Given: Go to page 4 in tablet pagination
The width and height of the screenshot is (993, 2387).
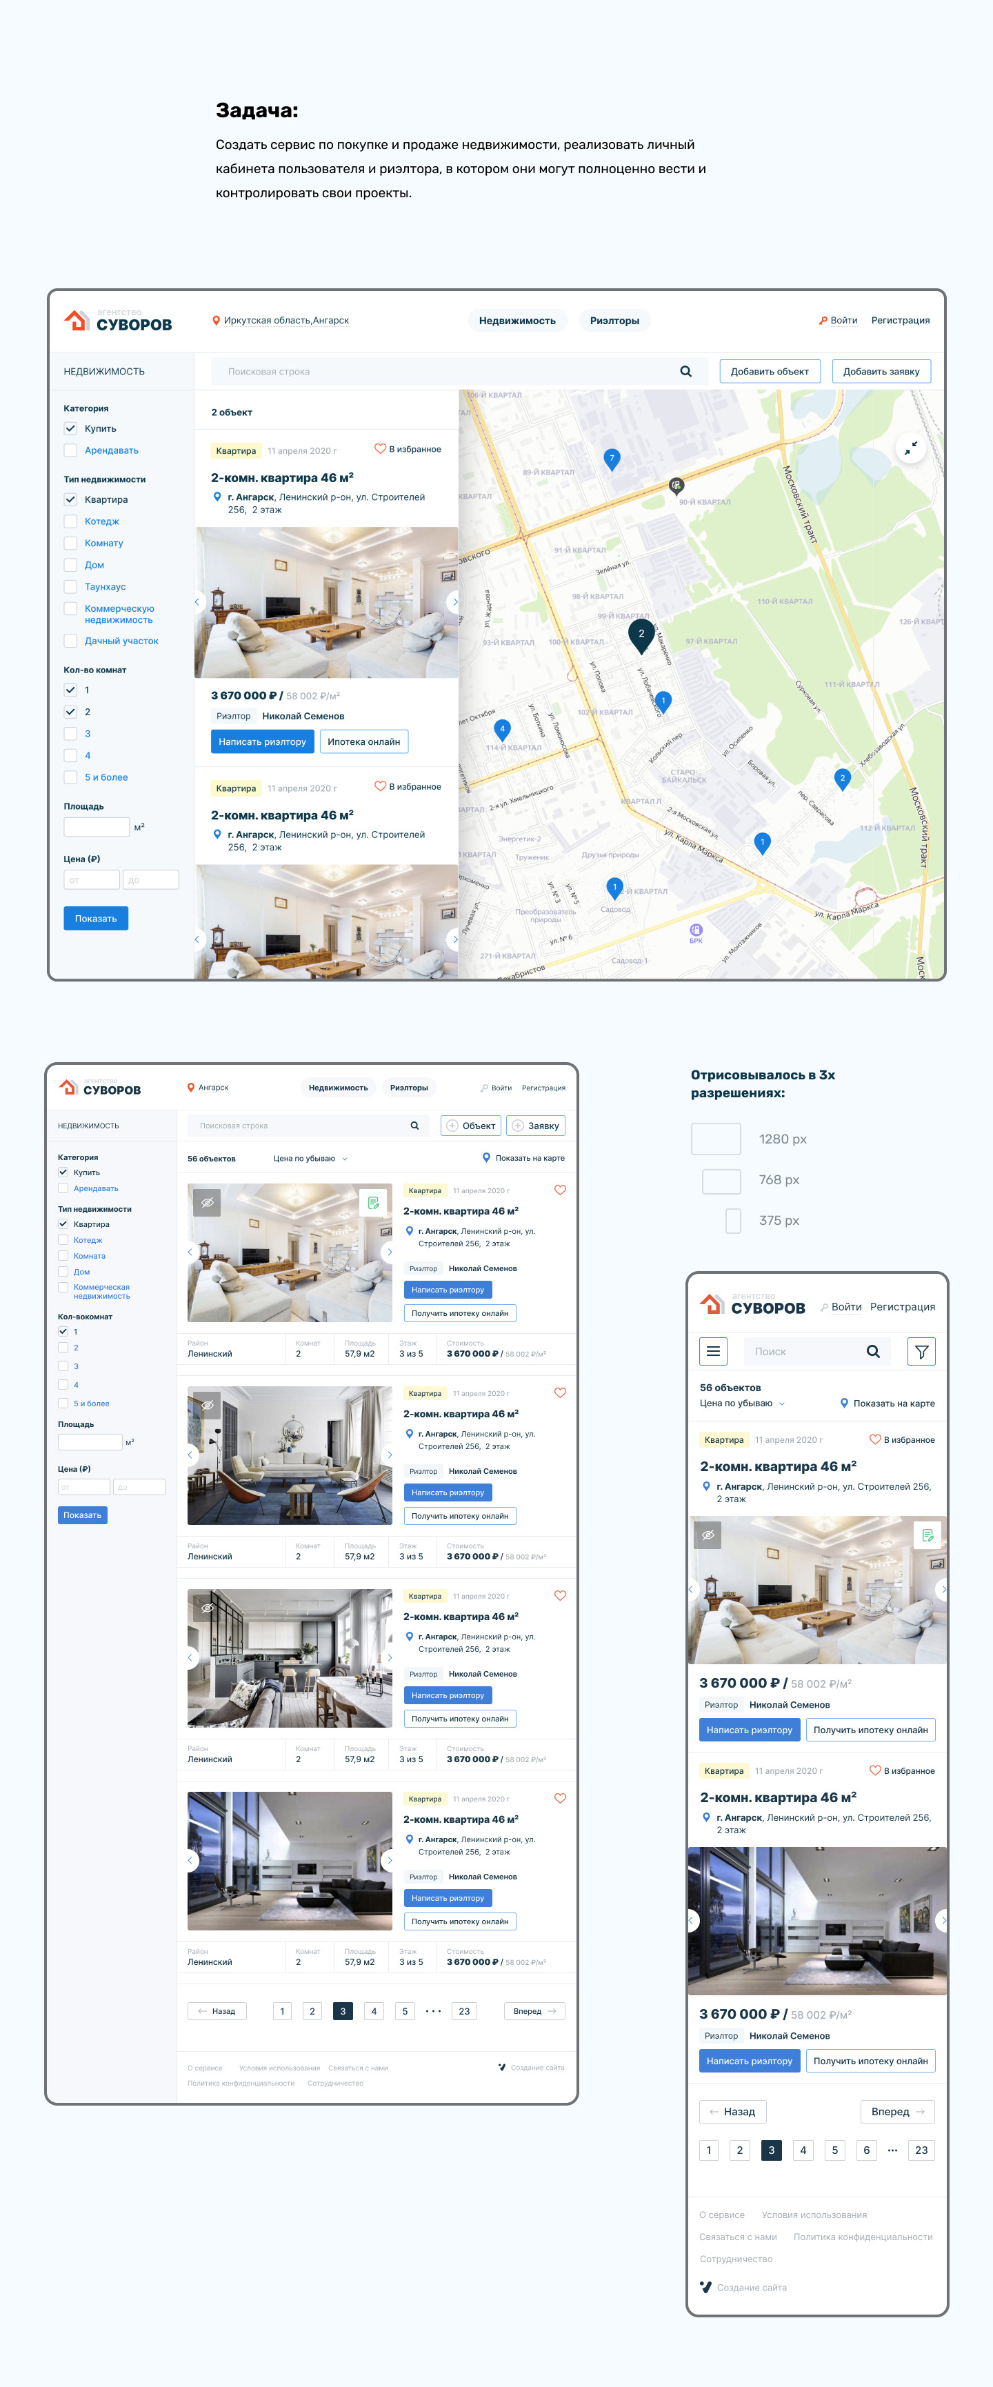Looking at the screenshot, I should pos(373,2011).
